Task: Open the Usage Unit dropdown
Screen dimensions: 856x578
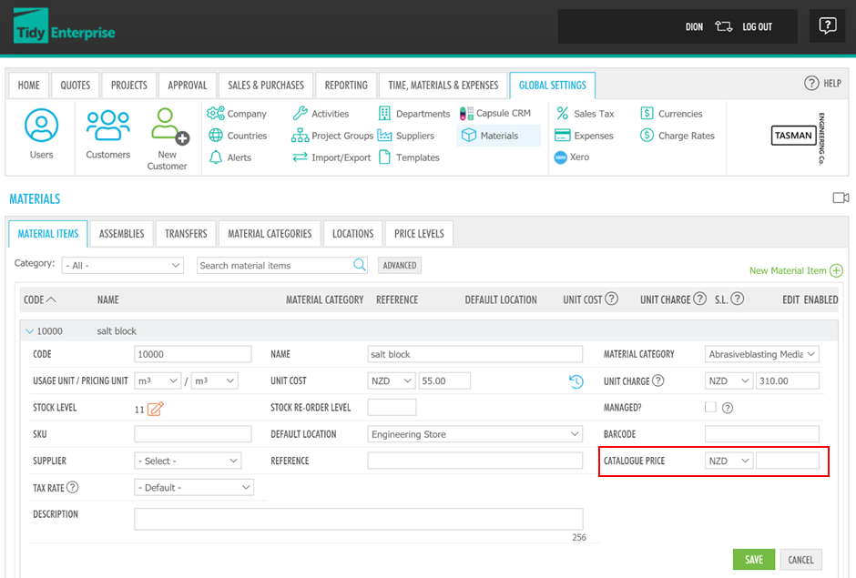Action: (x=158, y=380)
